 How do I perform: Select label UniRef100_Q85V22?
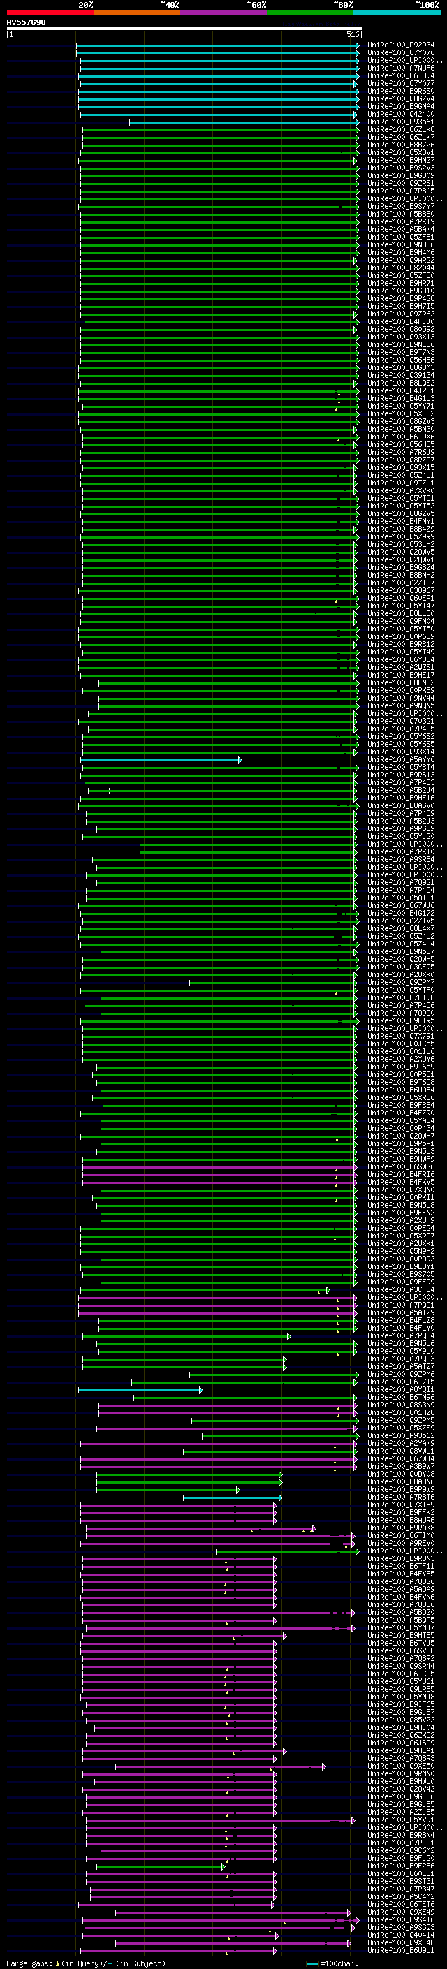pyautogui.click(x=401, y=1721)
